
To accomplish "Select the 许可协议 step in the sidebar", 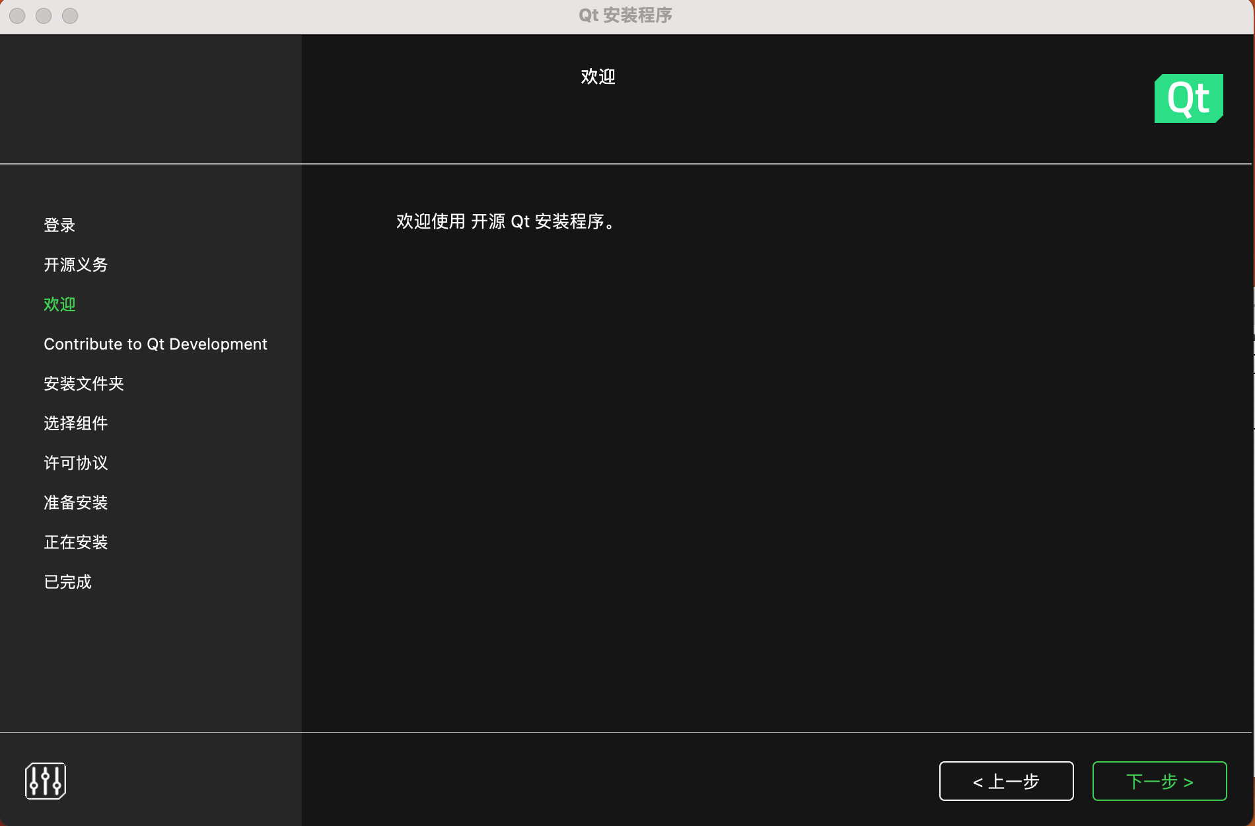I will (75, 463).
